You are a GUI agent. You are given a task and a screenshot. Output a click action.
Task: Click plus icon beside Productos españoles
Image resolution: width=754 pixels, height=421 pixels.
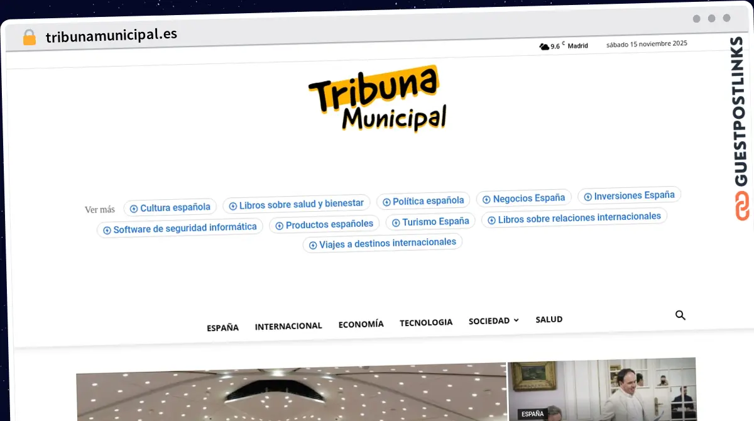pyautogui.click(x=279, y=226)
